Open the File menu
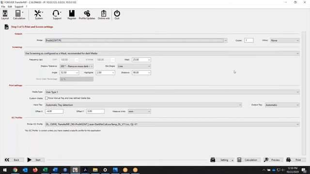Screen dimensions: 310x174 pyautogui.click(x=3, y=6)
